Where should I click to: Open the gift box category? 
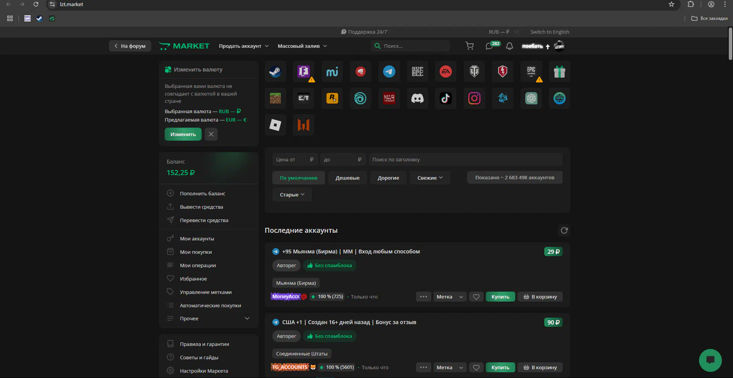tap(560, 71)
